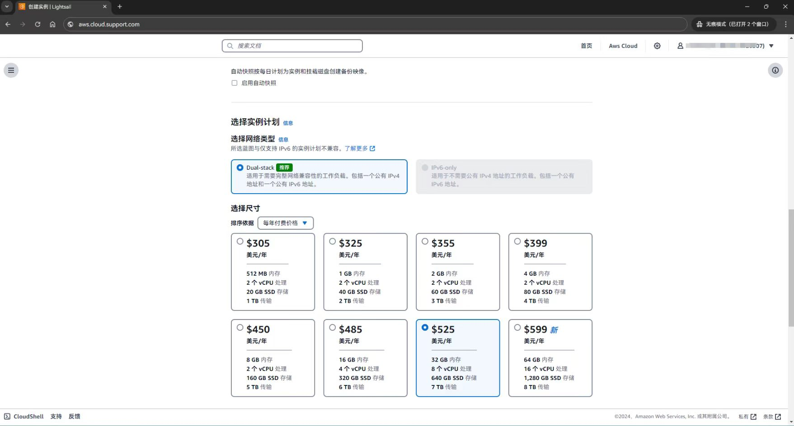This screenshot has height=426, width=794.
Task: Open the tab search chevron
Action: click(7, 7)
